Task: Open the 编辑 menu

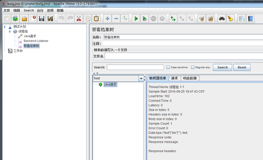Action: tap(17, 10)
